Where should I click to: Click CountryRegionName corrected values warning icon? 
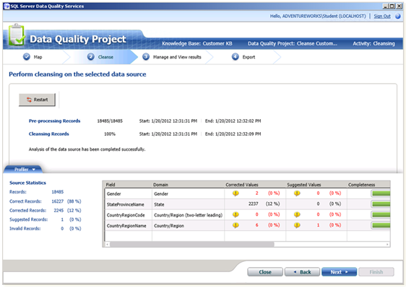click(x=236, y=225)
